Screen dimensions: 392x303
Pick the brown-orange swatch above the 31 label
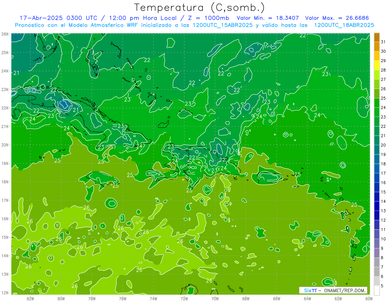(x=377, y=37)
